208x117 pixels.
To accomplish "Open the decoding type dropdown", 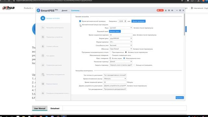I will [x=115, y=89].
